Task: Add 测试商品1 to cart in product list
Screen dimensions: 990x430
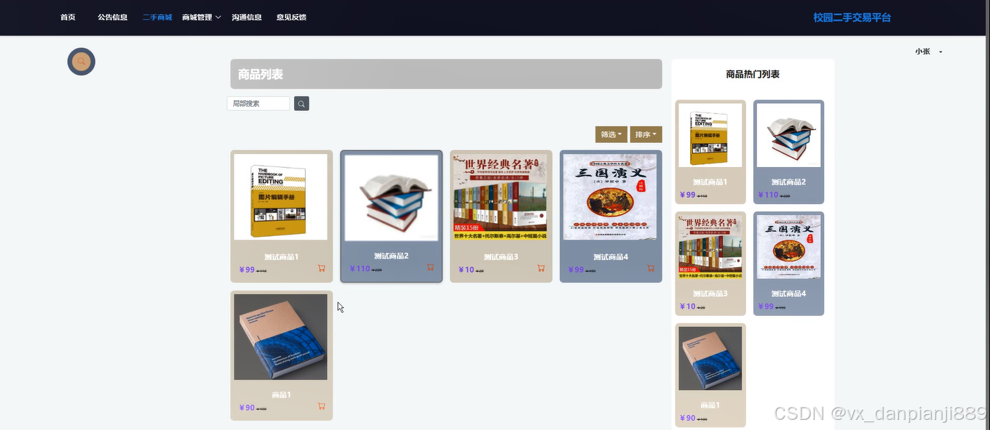Action: click(x=321, y=268)
